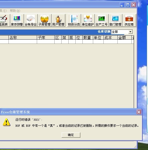Select the 成本 column header
The height and width of the screenshot is (150, 148).
[x=110, y=38]
